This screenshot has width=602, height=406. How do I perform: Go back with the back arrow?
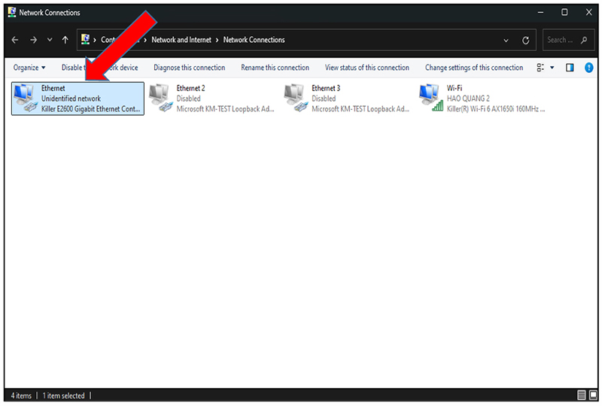coord(15,40)
